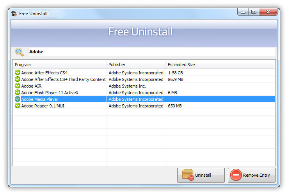Click the 650 MB size cell

click(x=175, y=106)
